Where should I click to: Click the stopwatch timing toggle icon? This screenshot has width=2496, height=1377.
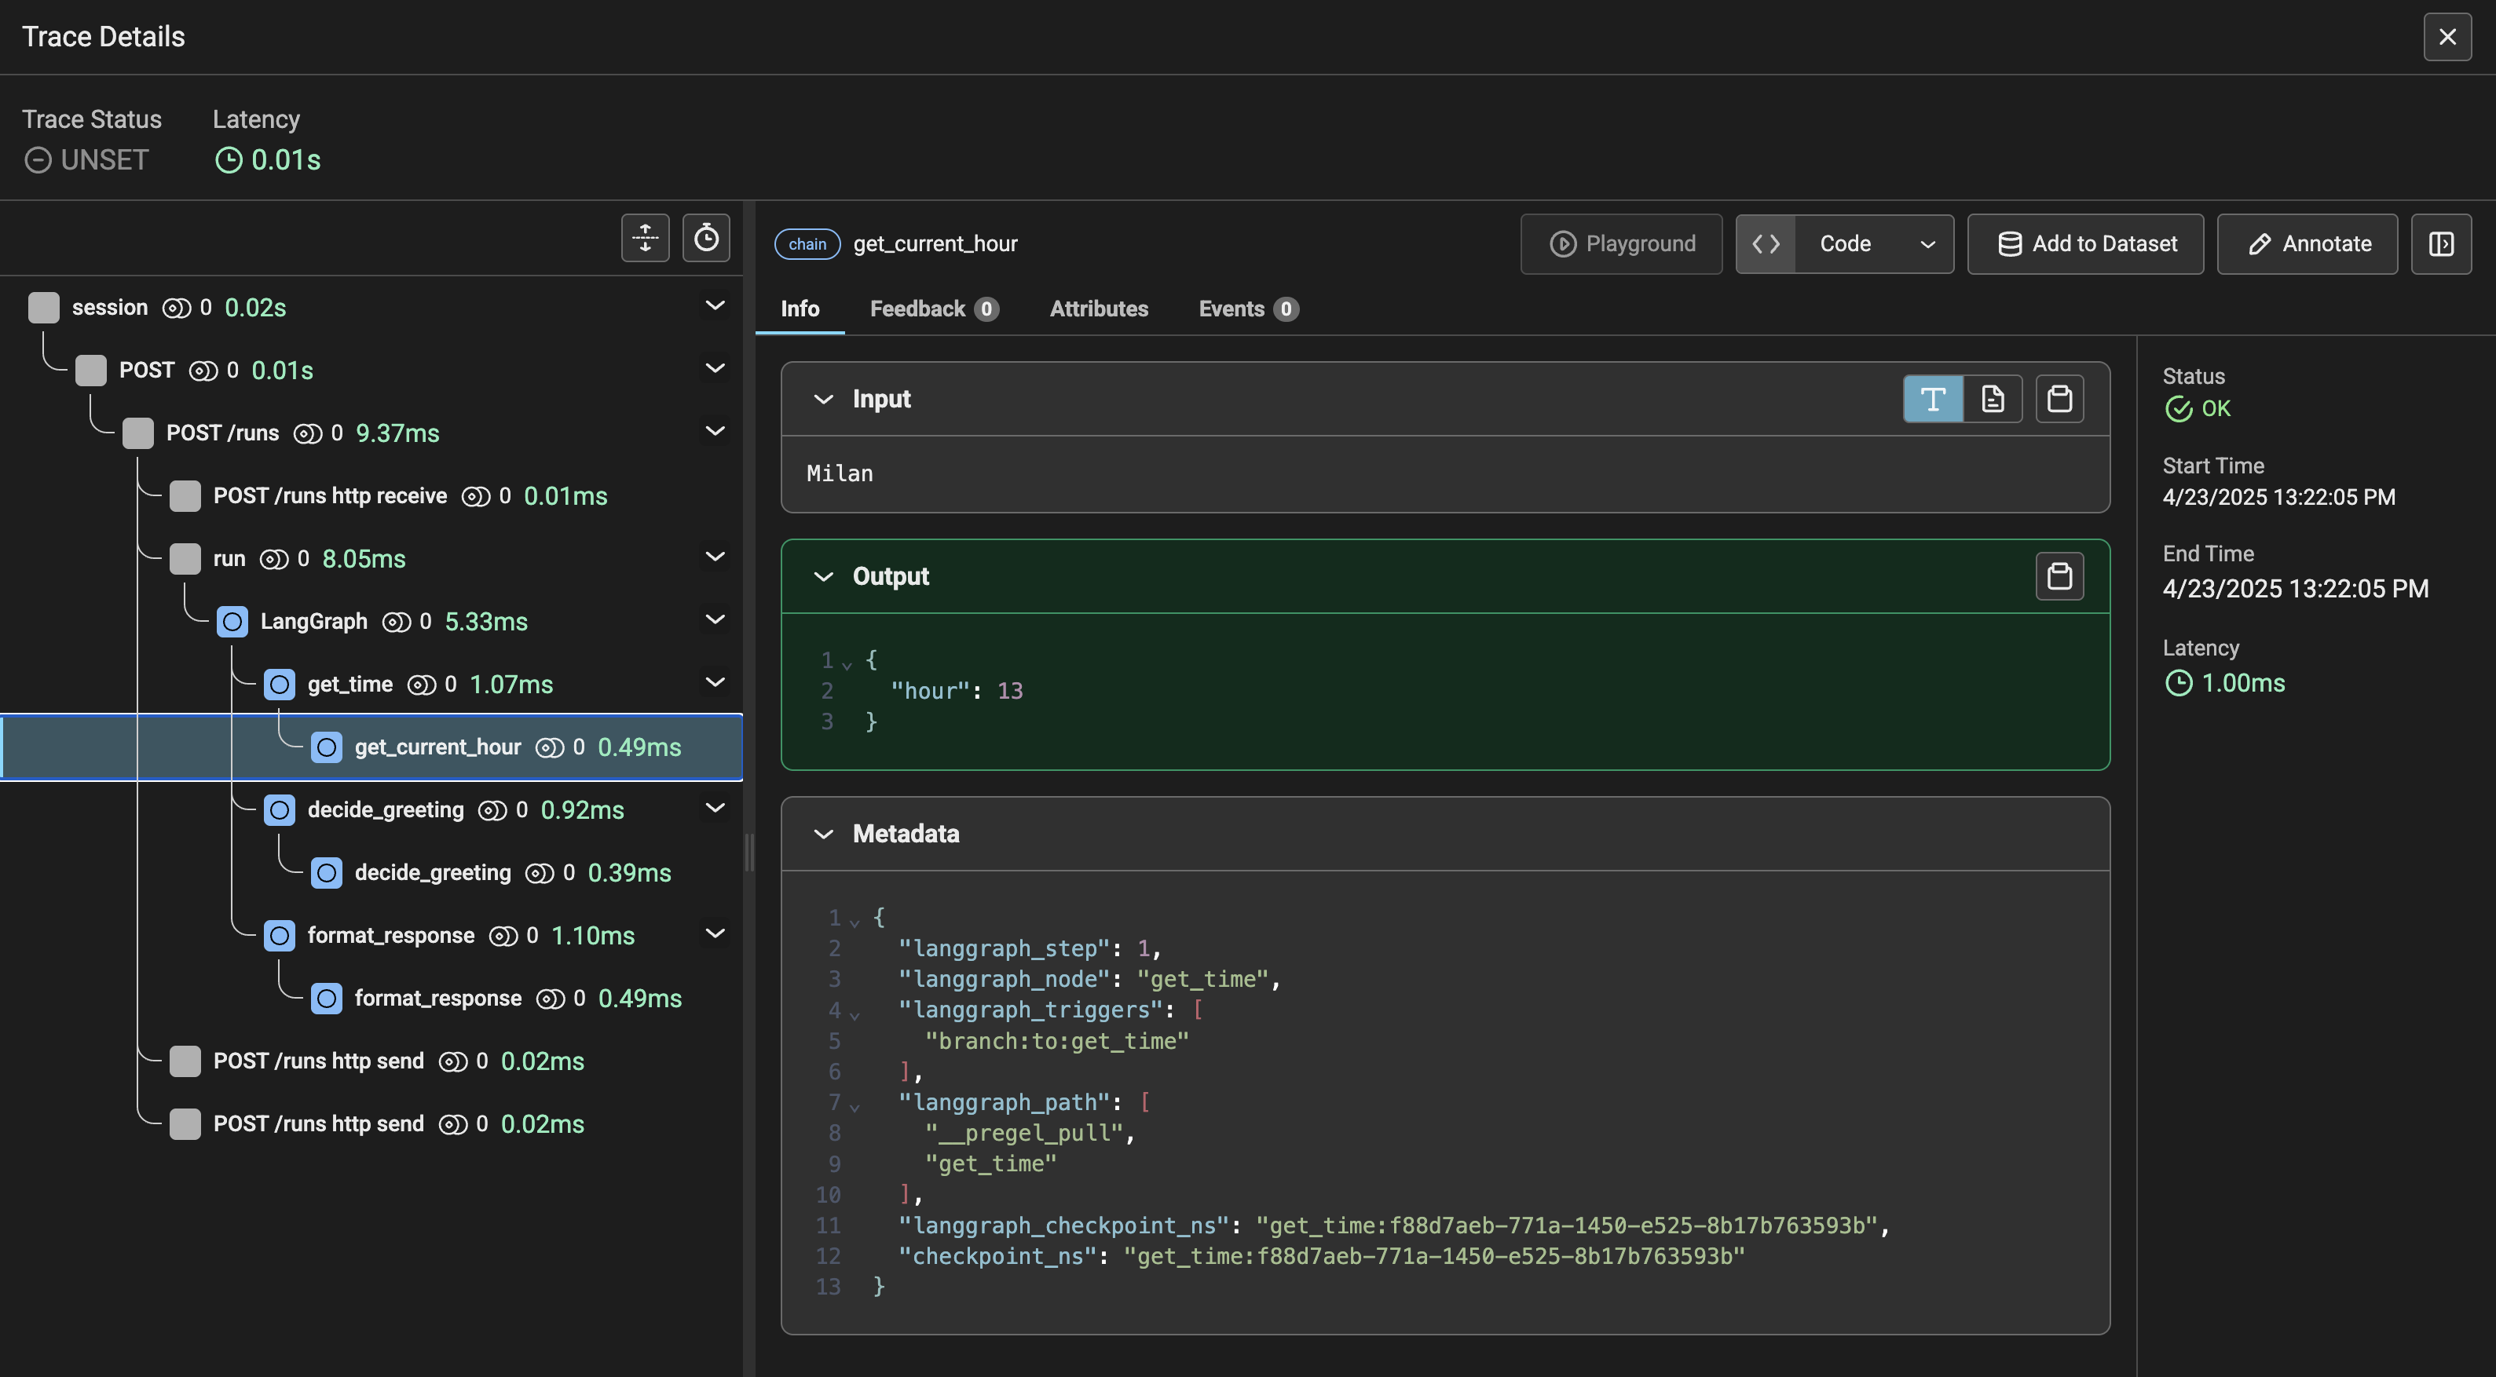(706, 238)
